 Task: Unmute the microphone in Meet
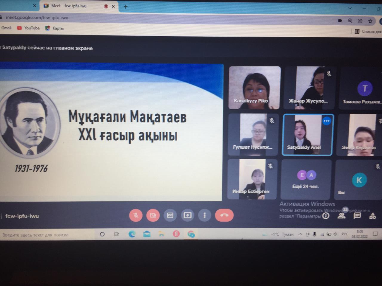tap(136, 215)
